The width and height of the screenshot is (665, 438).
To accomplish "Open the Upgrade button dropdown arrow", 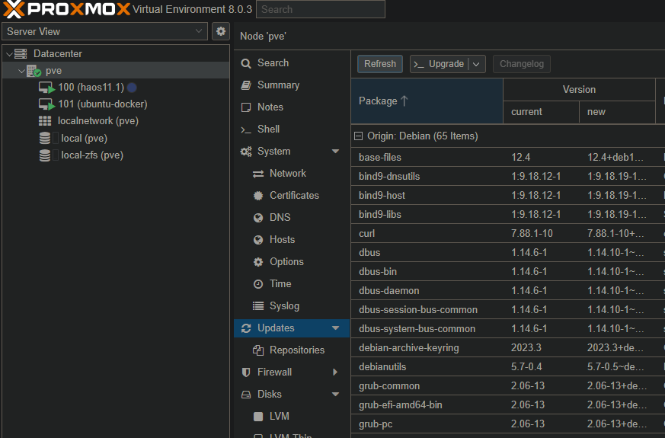I will [478, 64].
